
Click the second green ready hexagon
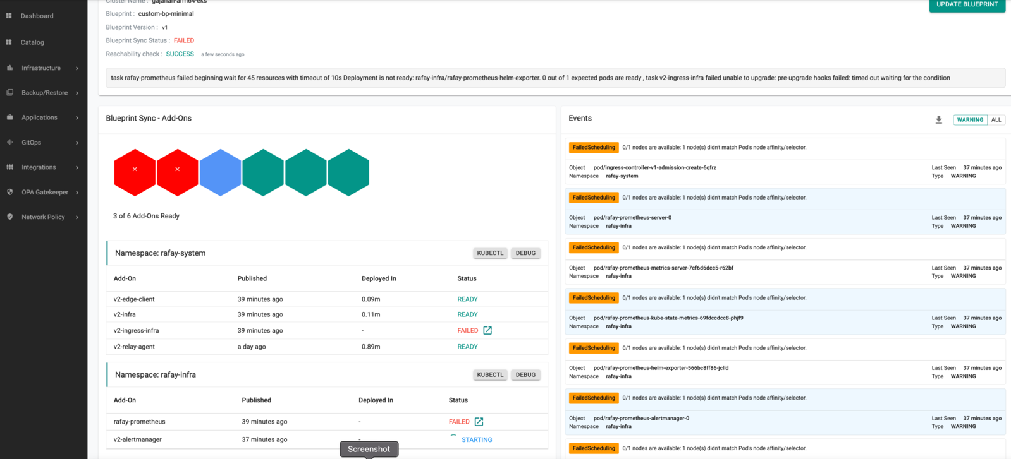(x=306, y=172)
